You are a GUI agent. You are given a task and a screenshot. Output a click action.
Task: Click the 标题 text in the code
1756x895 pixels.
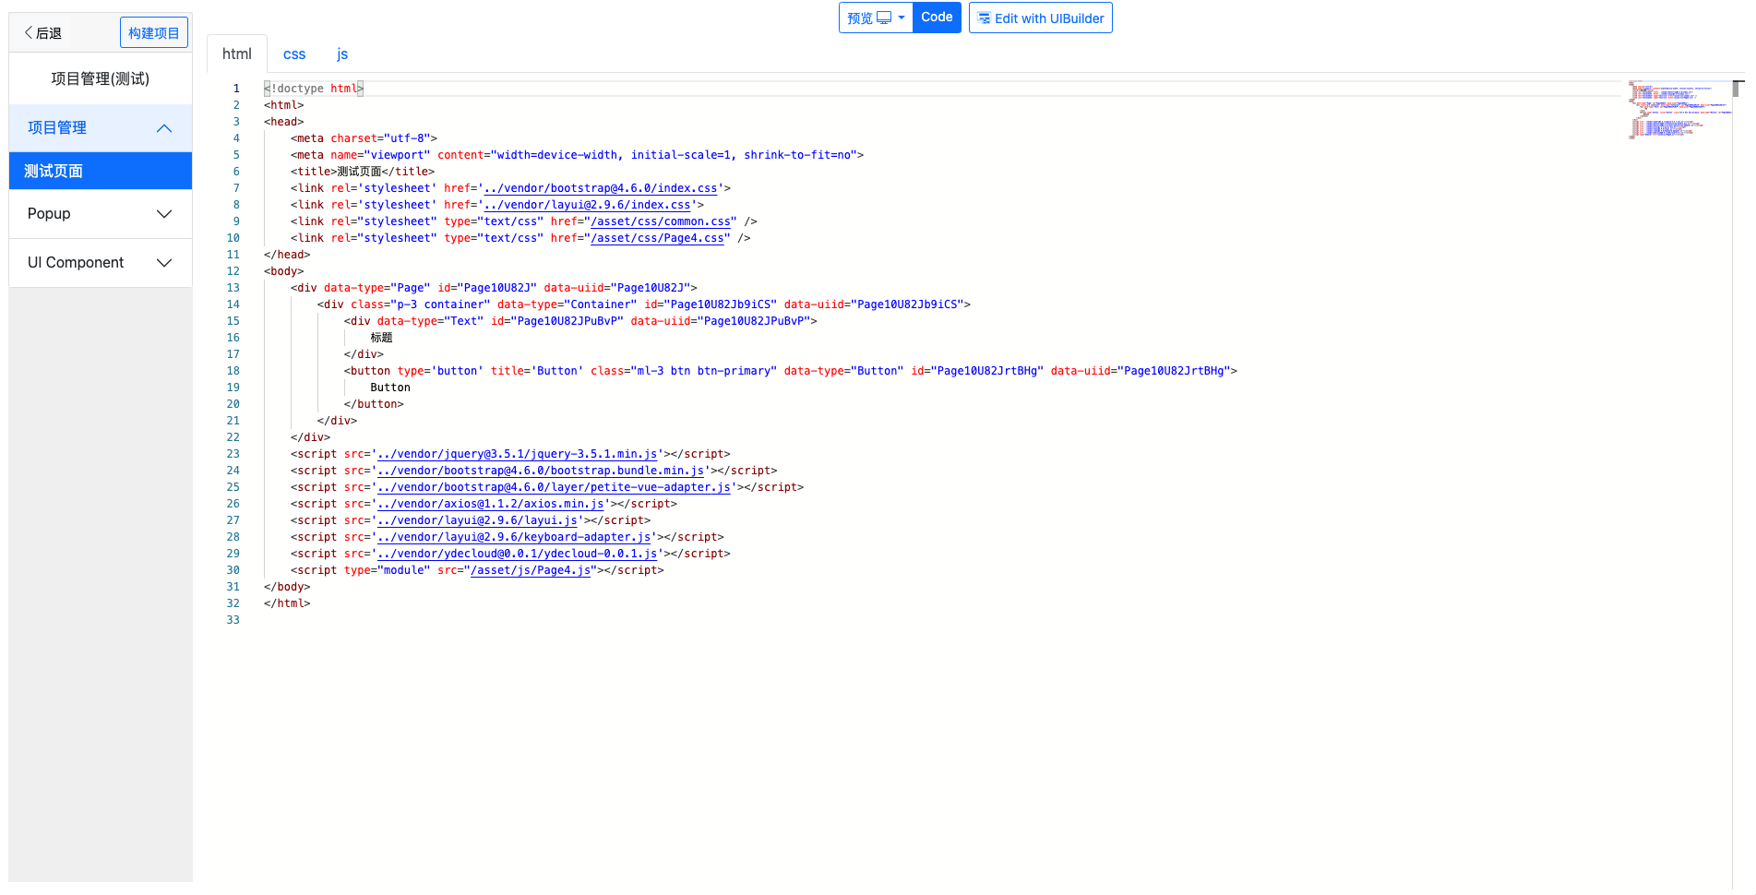point(381,338)
